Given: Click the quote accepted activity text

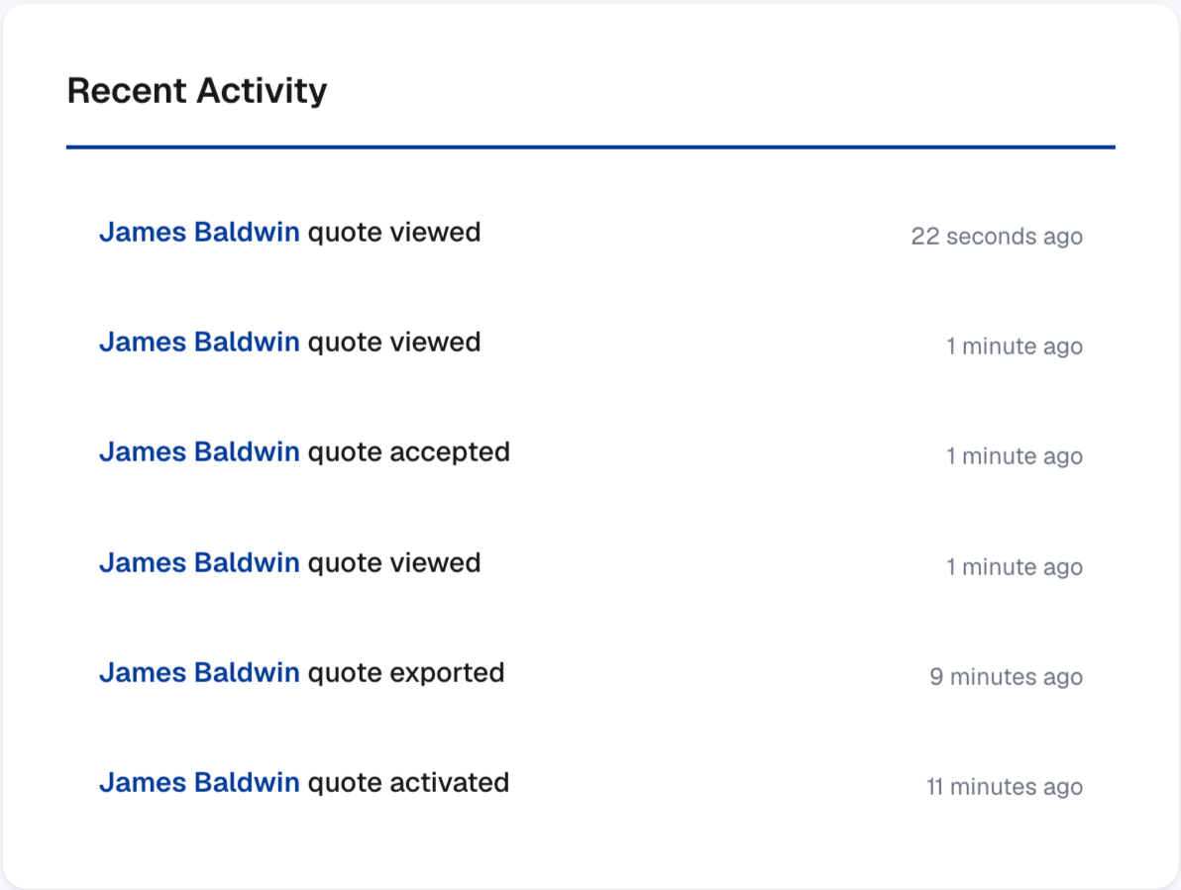Looking at the screenshot, I should (x=409, y=452).
